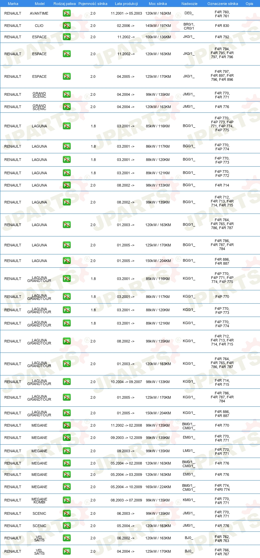Click production years 05.2004 -> 10.2009
Image resolution: width=260 pixels, height=558 pixels.
[126, 487]
